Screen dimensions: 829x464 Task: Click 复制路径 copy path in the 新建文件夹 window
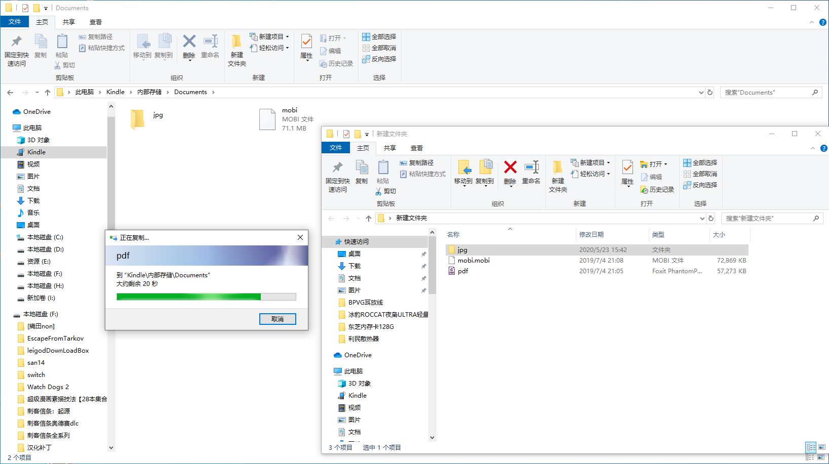coord(417,162)
